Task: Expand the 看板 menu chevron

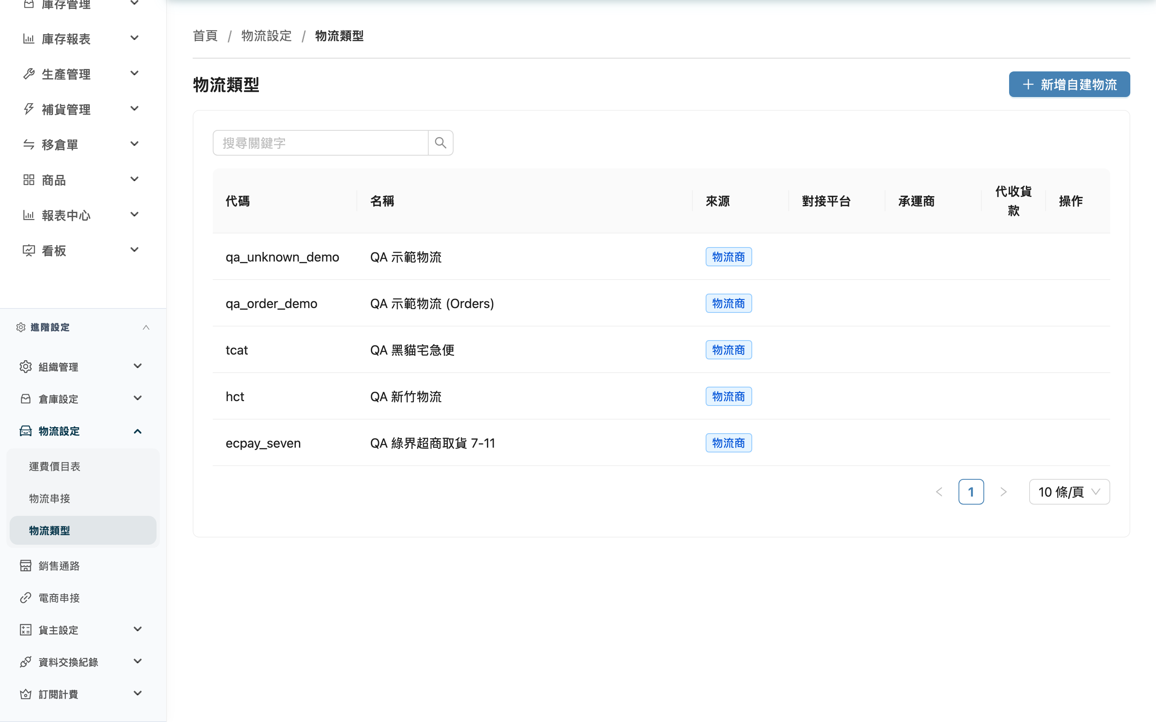Action: 135,250
